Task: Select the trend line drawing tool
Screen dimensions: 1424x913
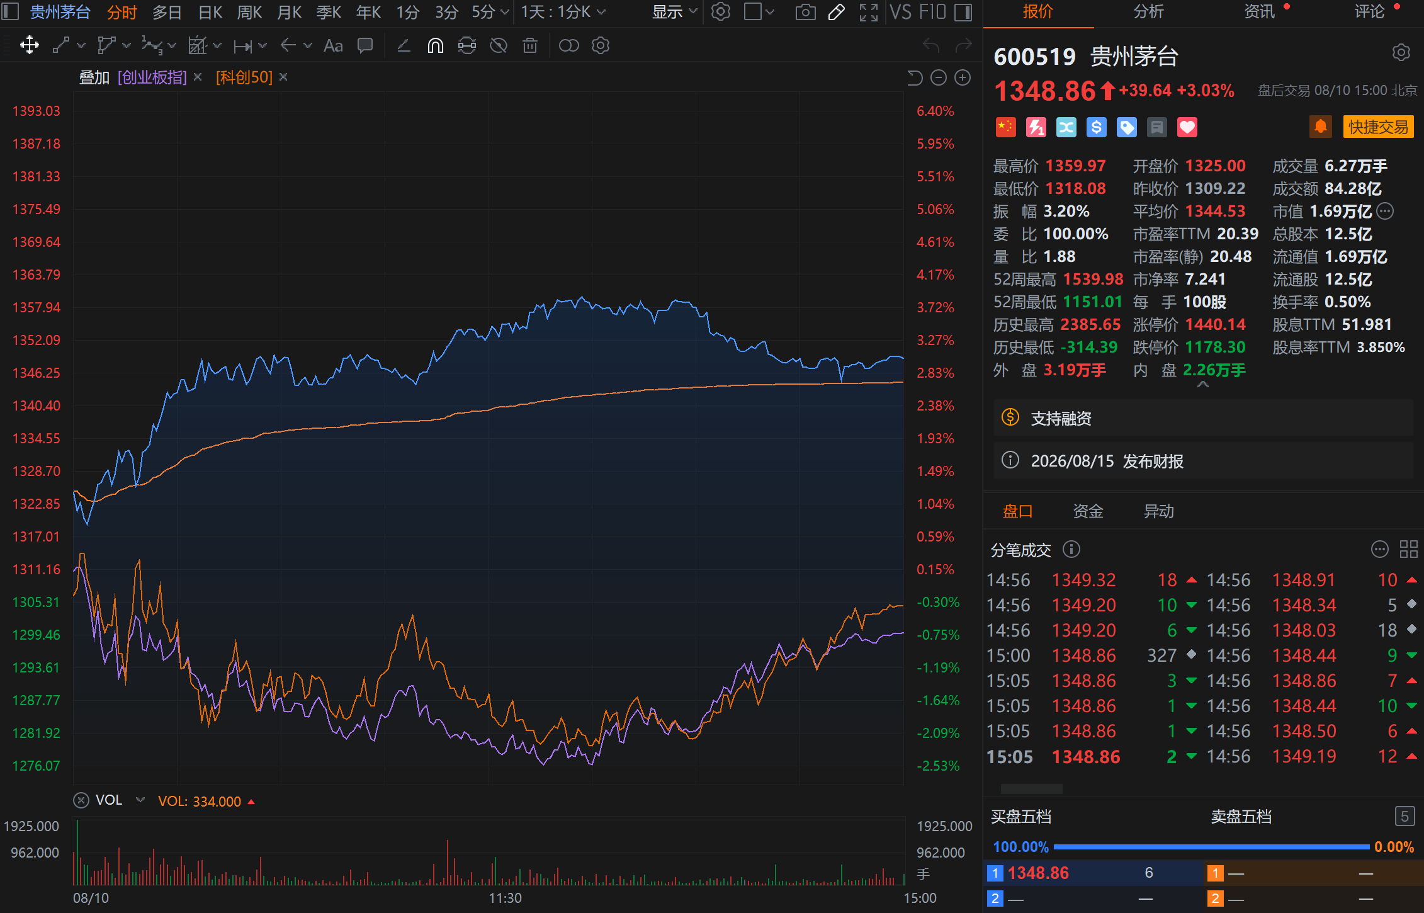Action: pyautogui.click(x=60, y=45)
